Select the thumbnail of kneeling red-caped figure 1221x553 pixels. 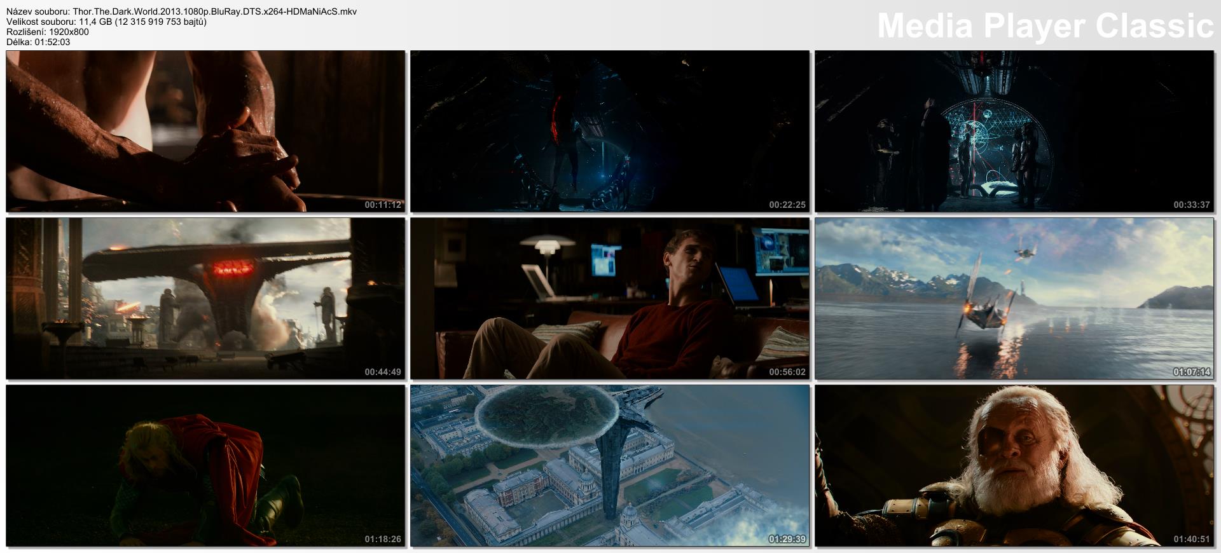pos(205,465)
